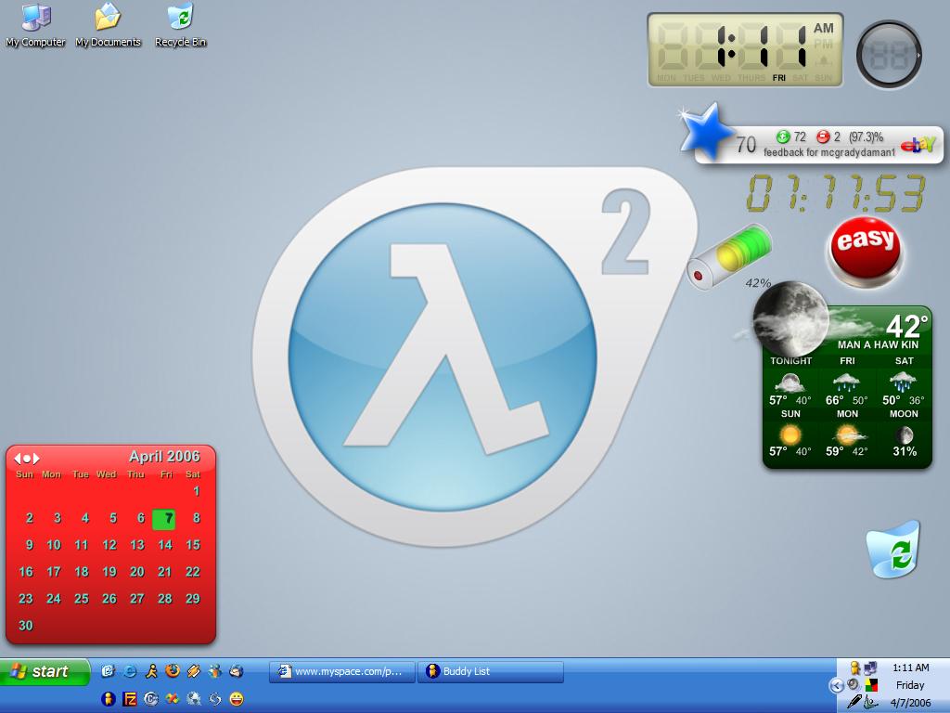
Task: Open network connections tray icon
Action: (870, 668)
